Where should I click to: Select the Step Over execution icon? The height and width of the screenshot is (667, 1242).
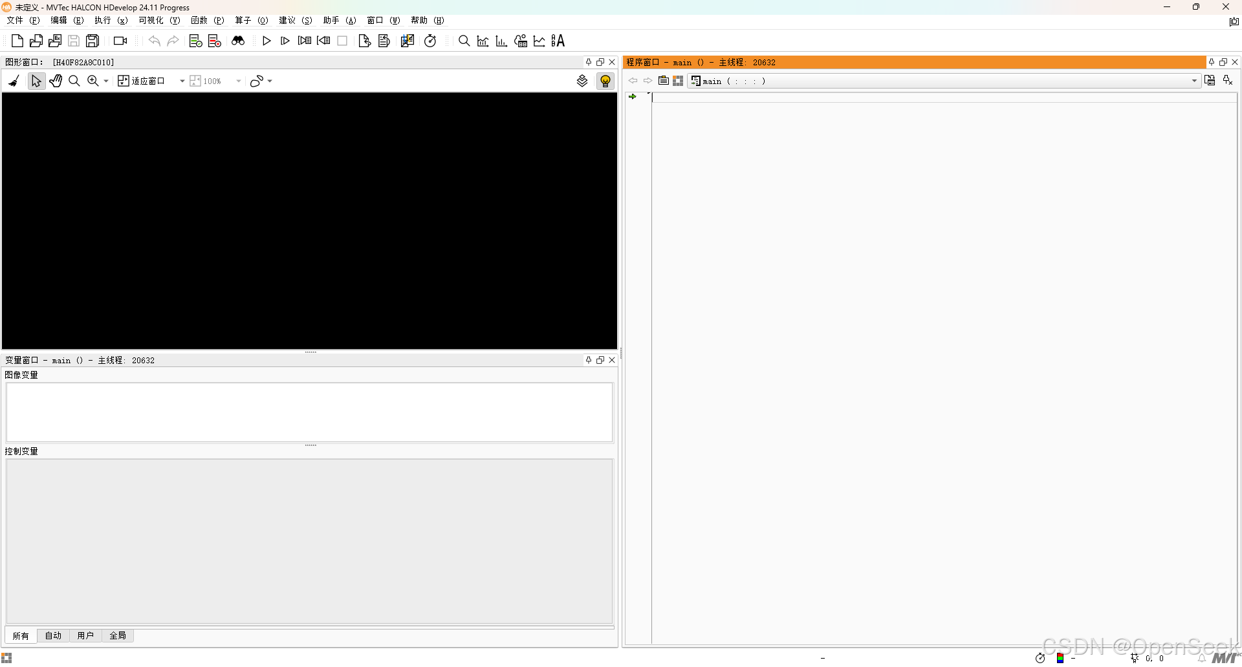click(285, 40)
